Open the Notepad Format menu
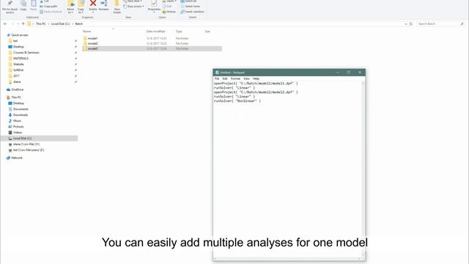Image resolution: width=469 pixels, height=264 pixels. pyautogui.click(x=235, y=78)
